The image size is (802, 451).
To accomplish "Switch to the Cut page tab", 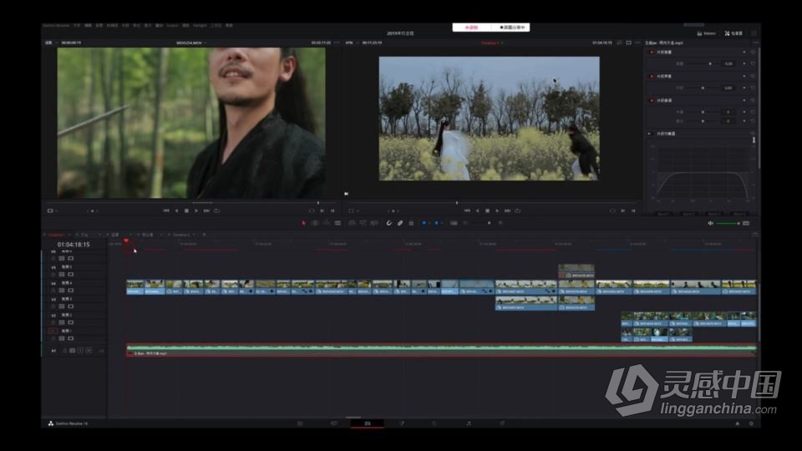I will (334, 423).
